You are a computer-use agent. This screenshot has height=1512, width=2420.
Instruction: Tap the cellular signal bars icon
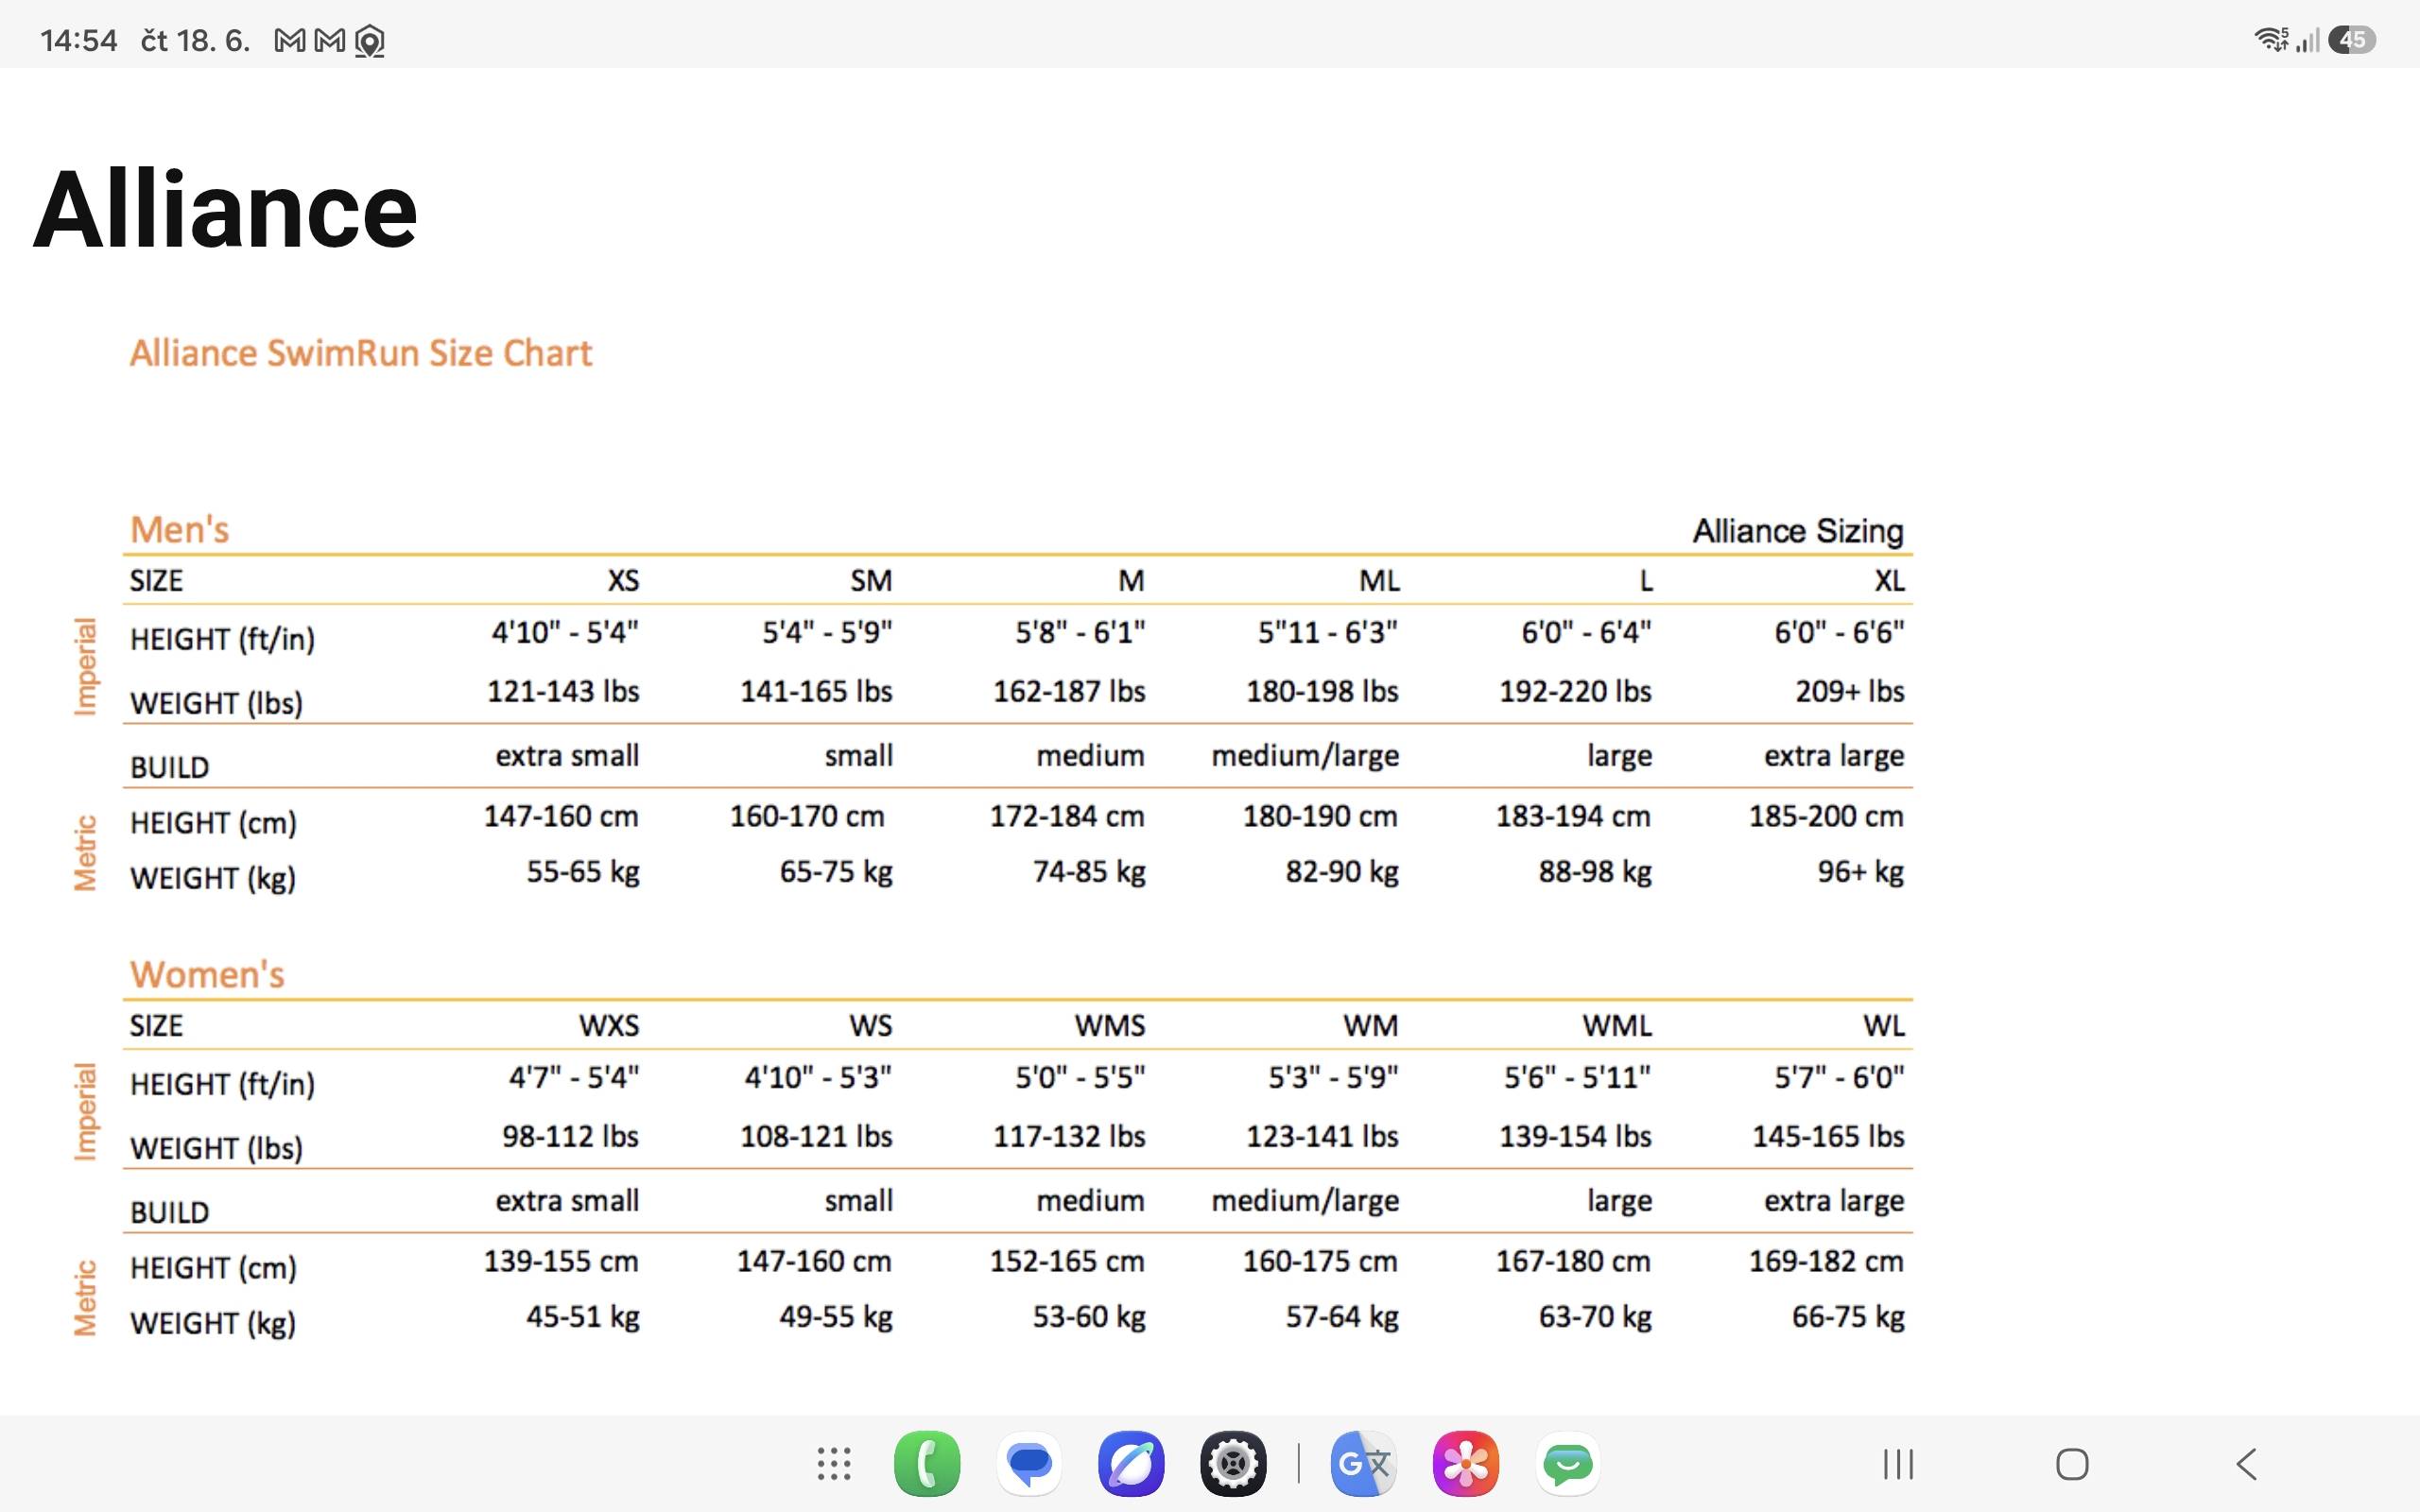[x=2307, y=40]
